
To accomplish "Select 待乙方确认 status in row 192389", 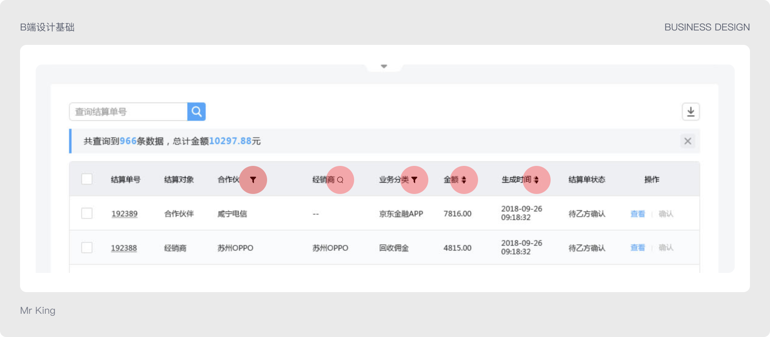I will 587,214.
